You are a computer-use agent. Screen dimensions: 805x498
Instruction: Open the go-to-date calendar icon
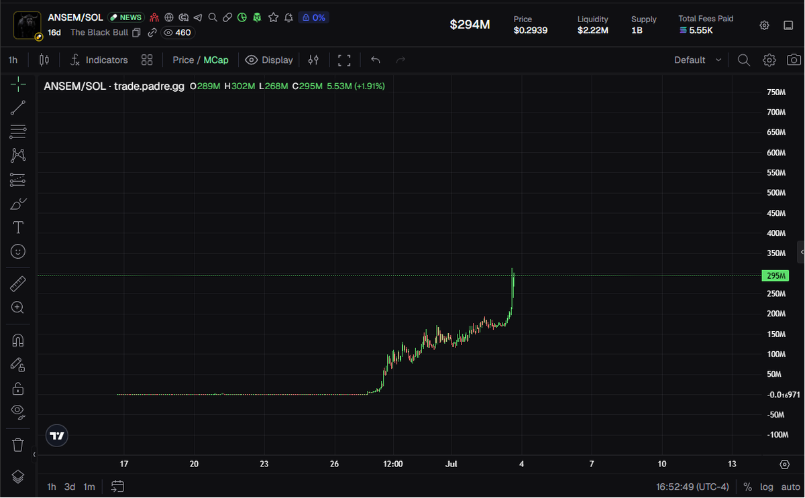pyautogui.click(x=117, y=487)
